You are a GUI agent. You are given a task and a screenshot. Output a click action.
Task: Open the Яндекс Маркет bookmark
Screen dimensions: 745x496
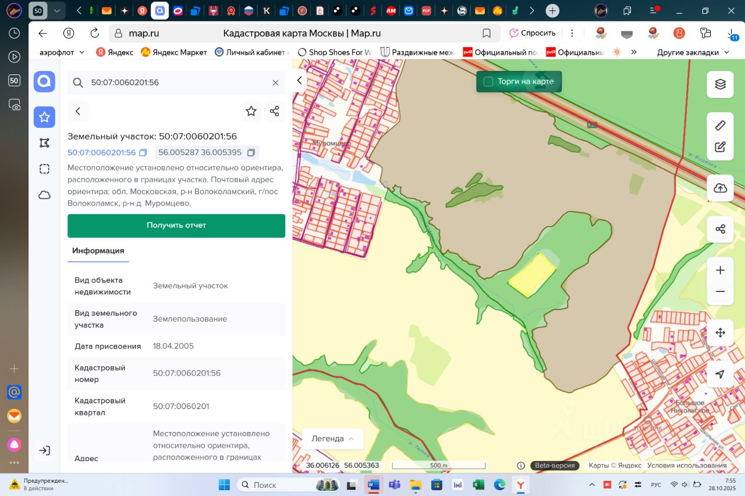coord(173,52)
